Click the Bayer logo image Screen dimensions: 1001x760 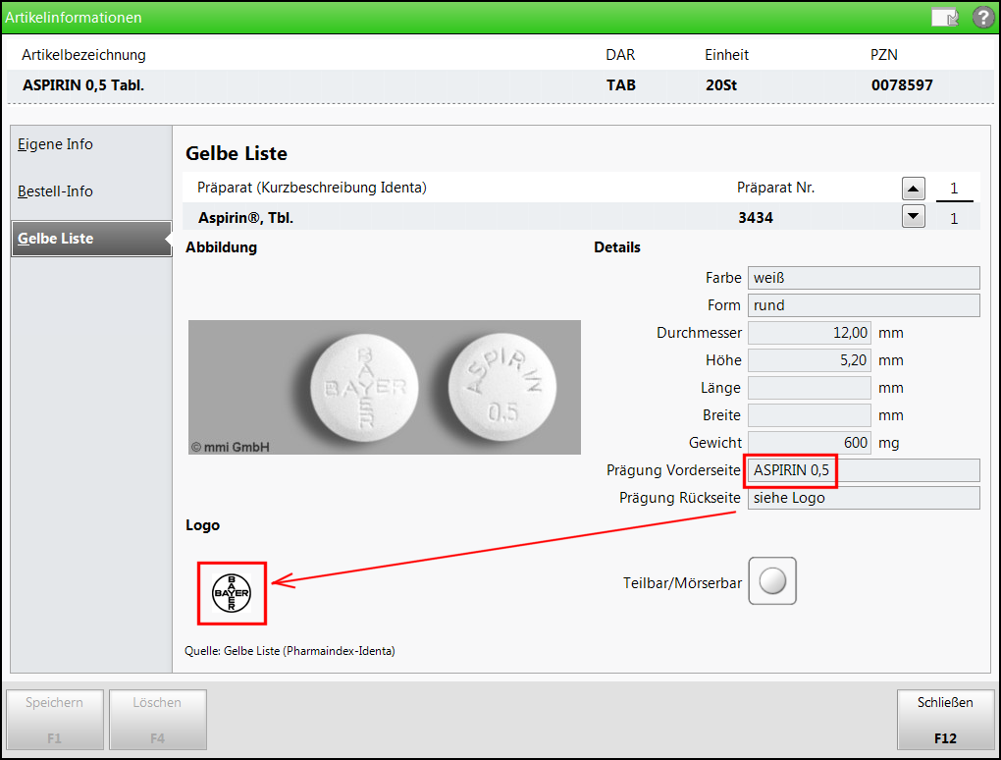pyautogui.click(x=231, y=593)
